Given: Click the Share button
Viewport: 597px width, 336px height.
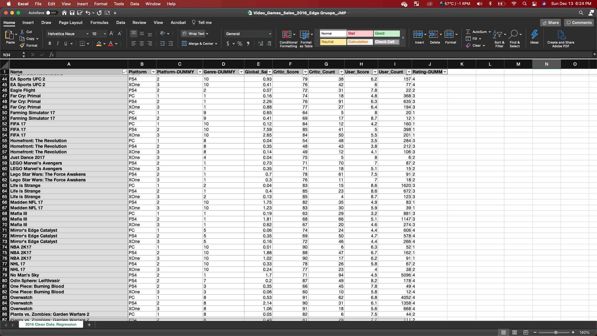Looking at the screenshot, I should tap(550, 23).
